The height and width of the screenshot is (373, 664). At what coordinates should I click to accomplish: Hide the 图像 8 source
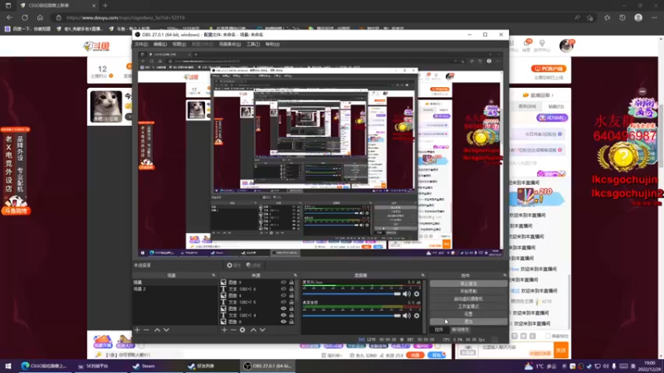[x=283, y=322]
